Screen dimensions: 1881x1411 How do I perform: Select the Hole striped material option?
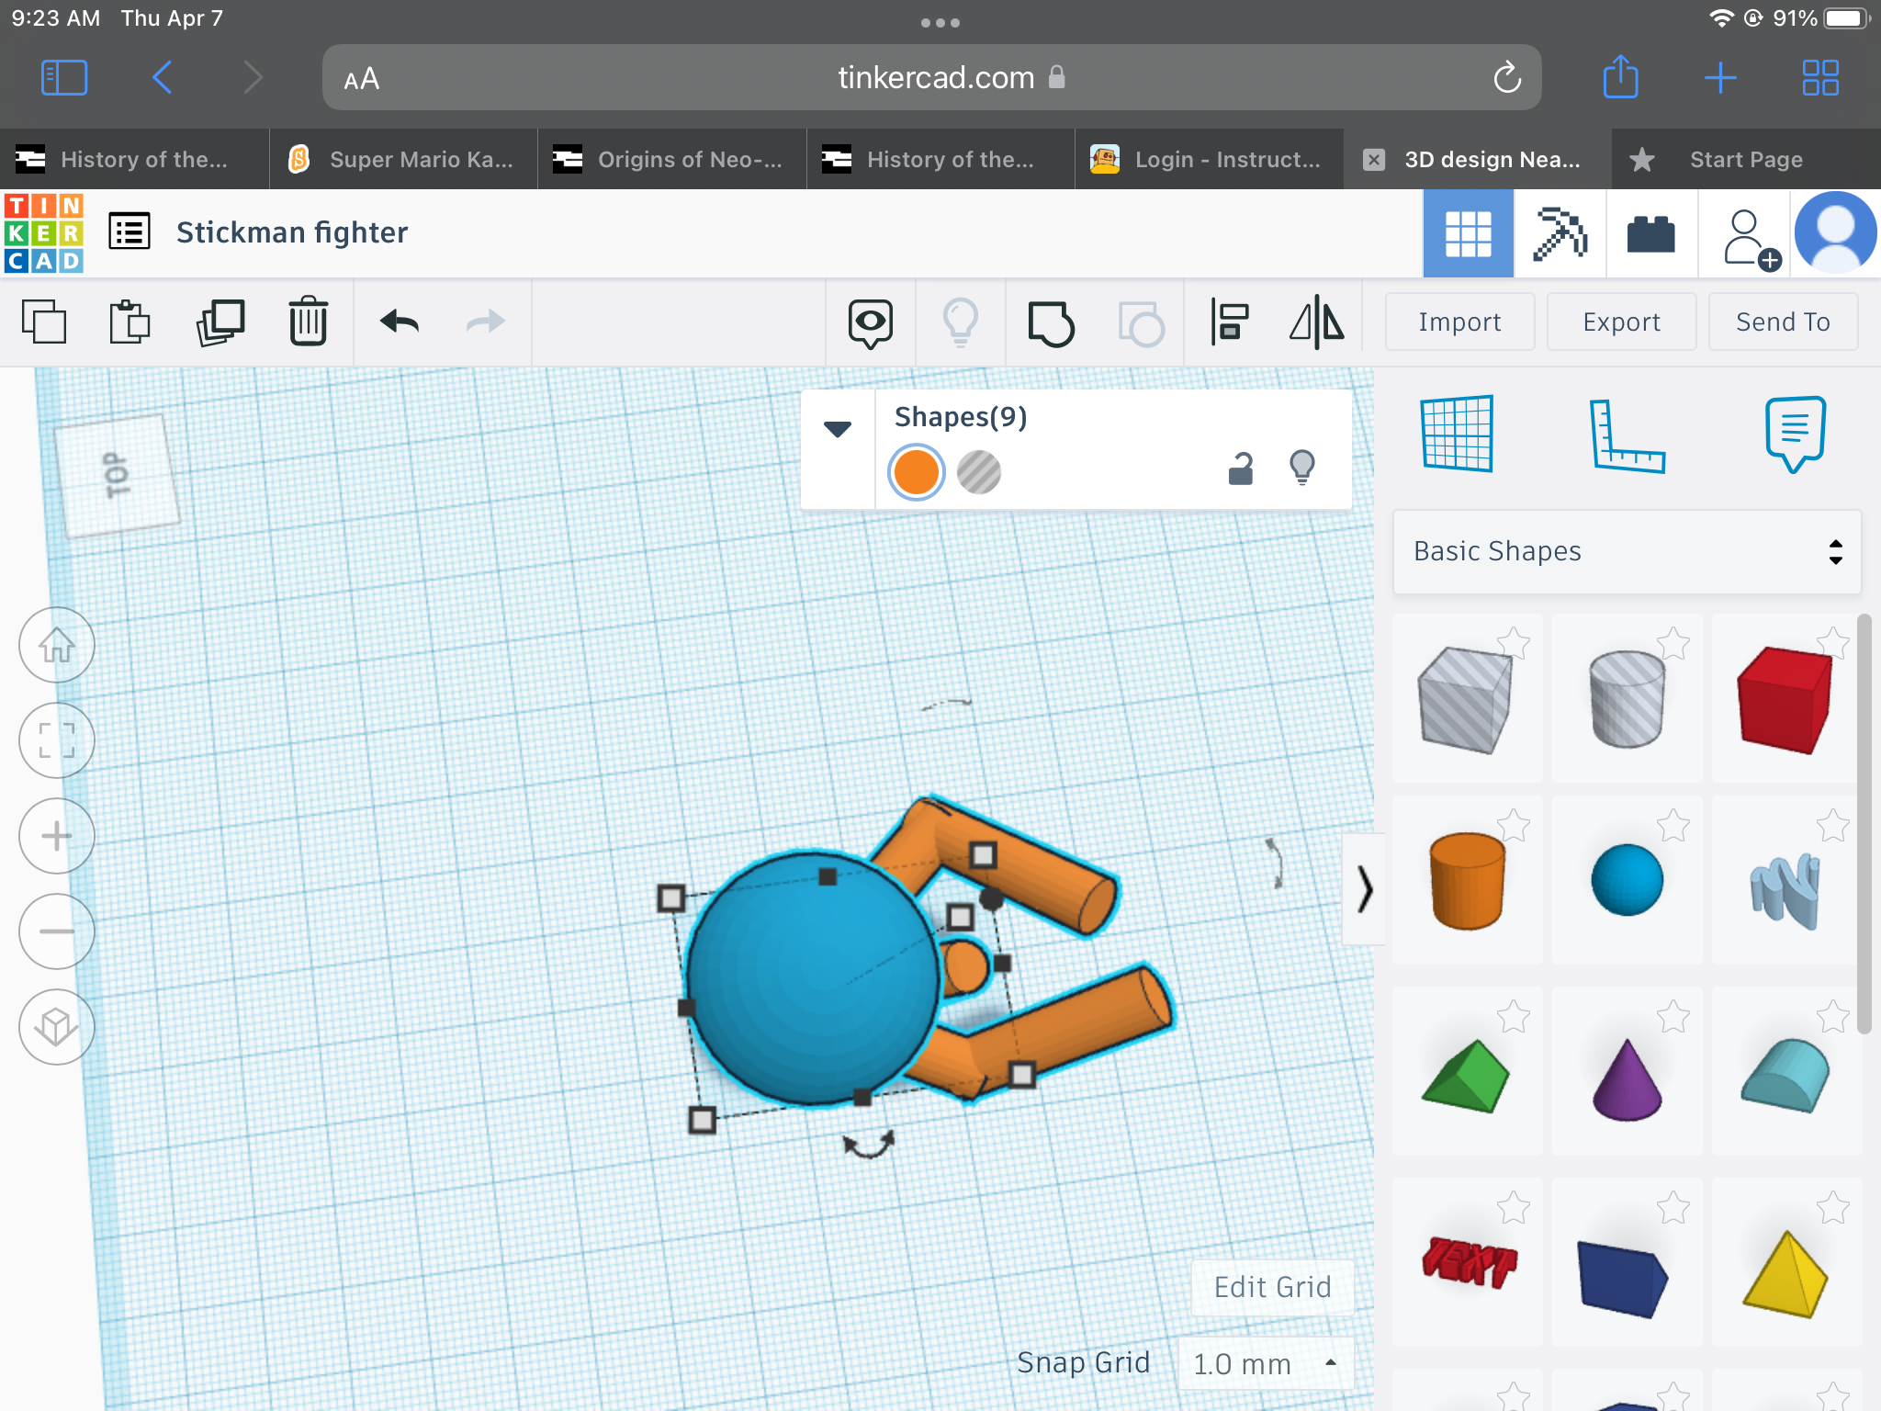[978, 472]
